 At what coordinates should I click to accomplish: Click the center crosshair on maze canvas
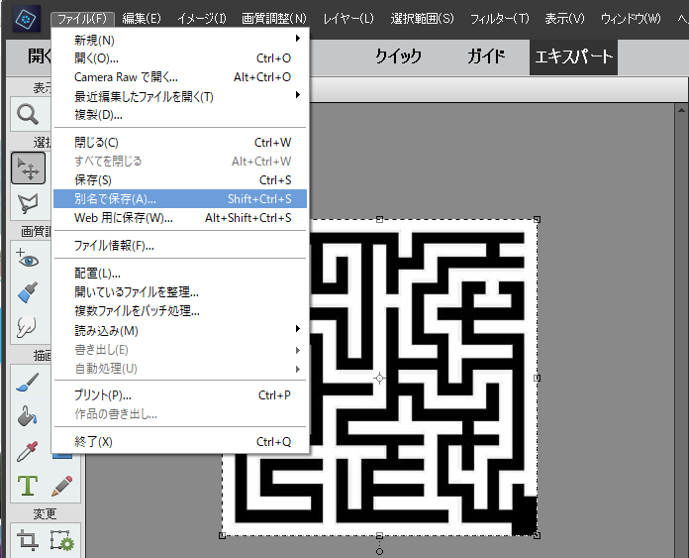pyautogui.click(x=379, y=378)
